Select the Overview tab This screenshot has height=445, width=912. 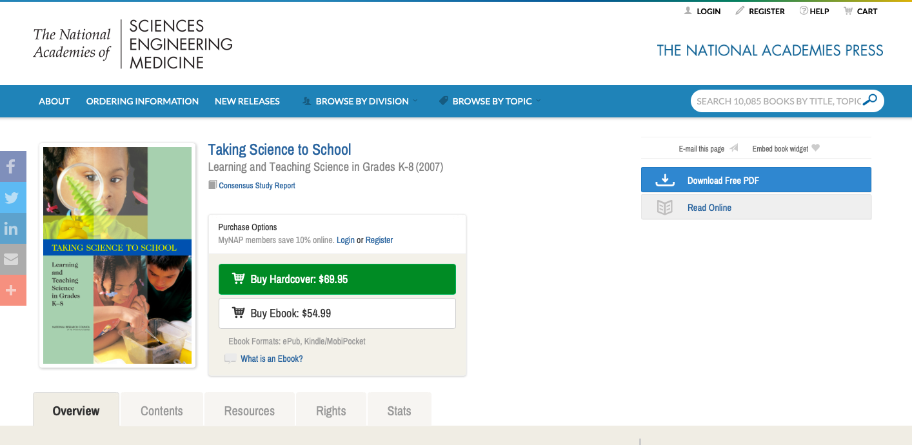(76, 410)
